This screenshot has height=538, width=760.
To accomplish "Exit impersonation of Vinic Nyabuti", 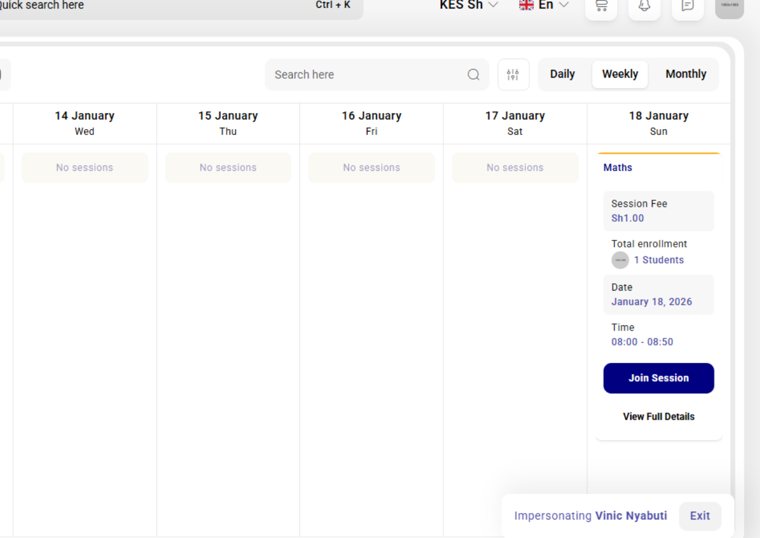I will (700, 516).
